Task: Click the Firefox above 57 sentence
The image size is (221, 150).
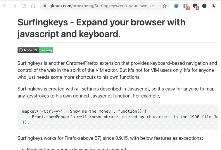Action: [x=110, y=138]
